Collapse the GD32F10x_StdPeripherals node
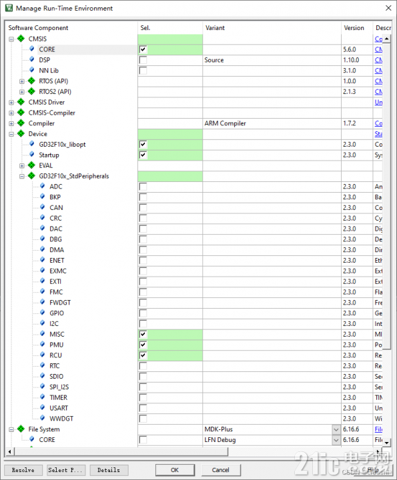The width and height of the screenshot is (397, 480). point(22,176)
